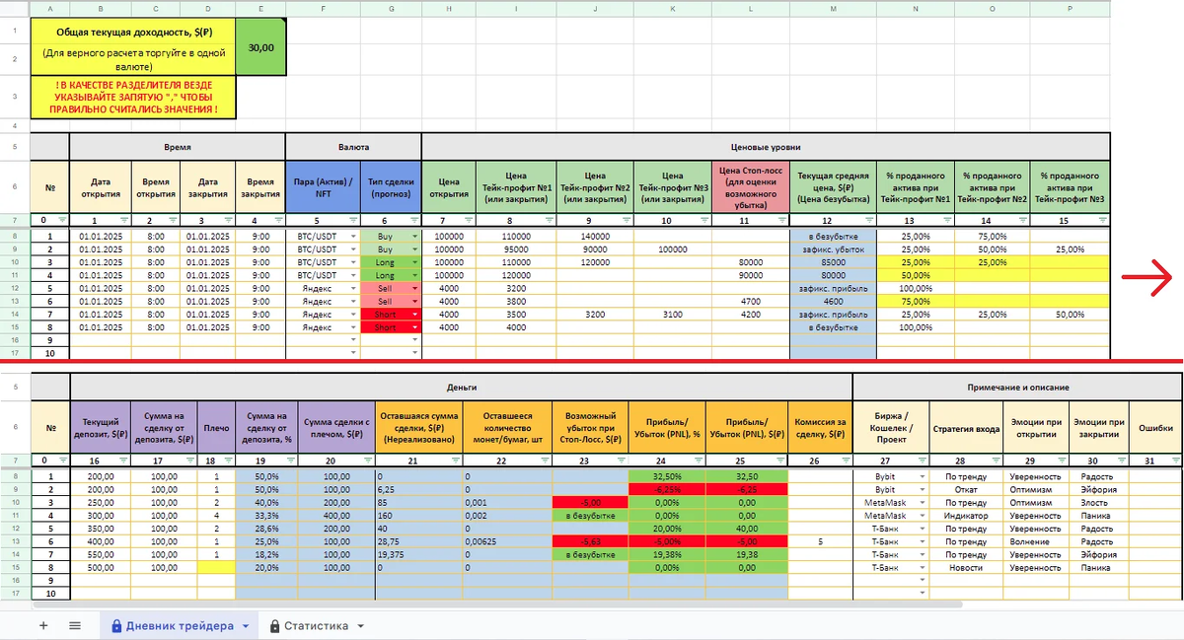Open filter icon for column numbered 16

124,461
